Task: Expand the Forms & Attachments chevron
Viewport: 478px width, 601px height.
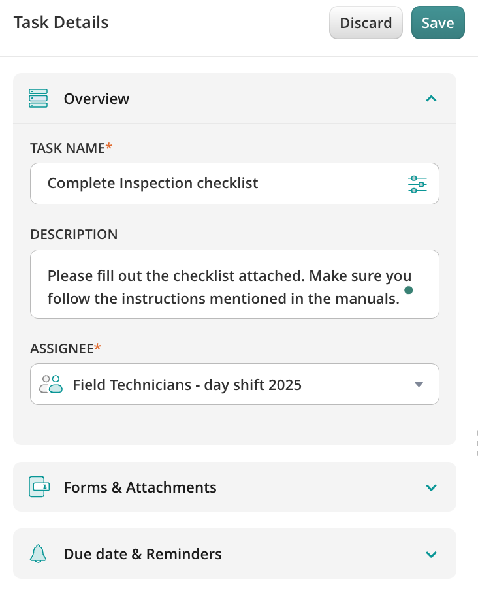Action: [x=430, y=487]
